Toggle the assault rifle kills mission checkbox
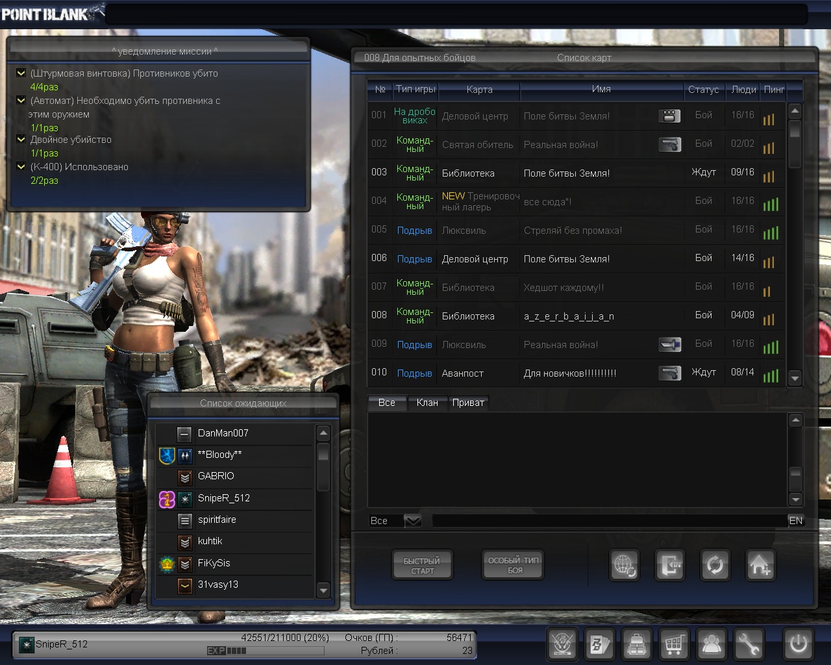This screenshot has width=831, height=665. coord(21,73)
